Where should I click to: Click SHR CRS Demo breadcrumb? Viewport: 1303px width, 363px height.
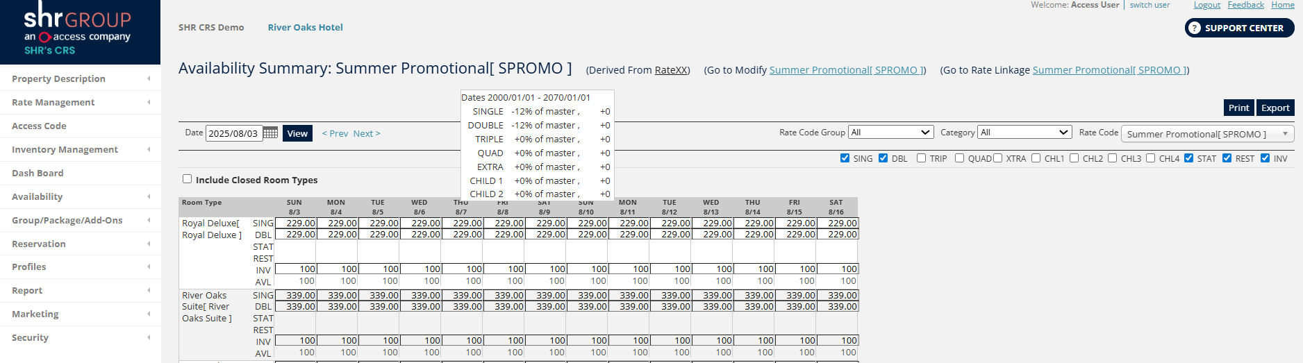tap(211, 27)
